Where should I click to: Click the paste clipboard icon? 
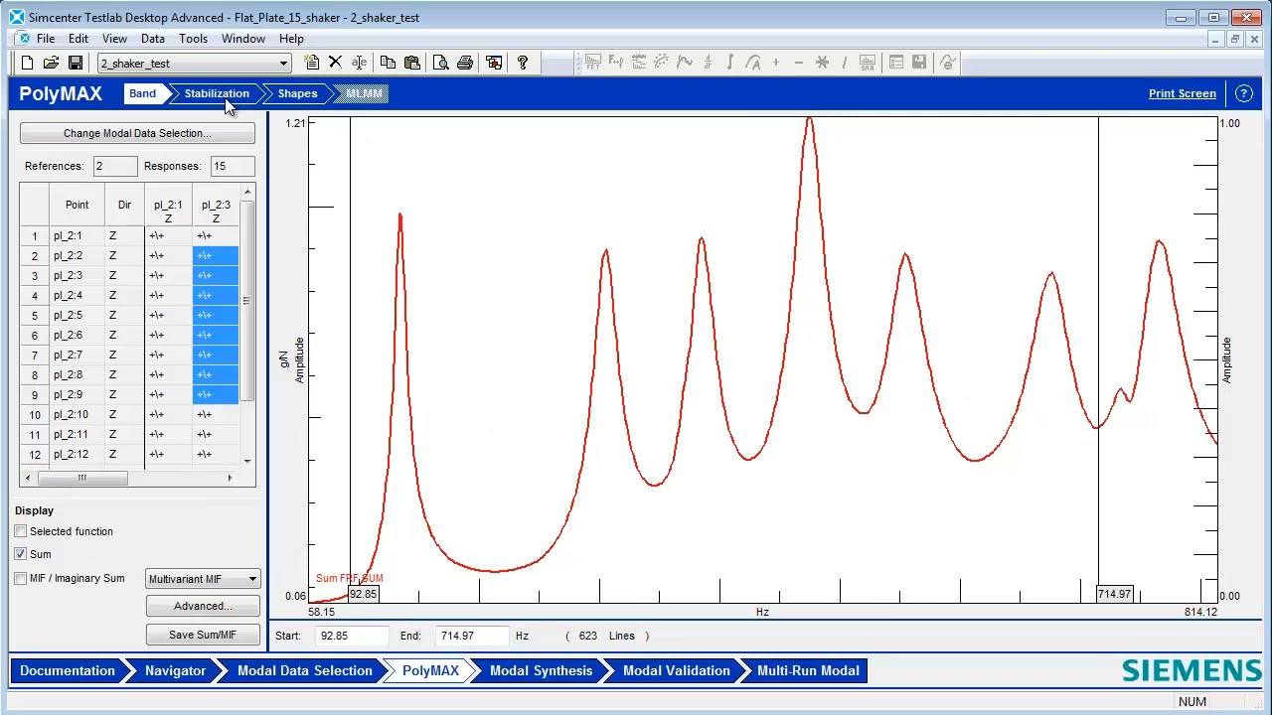[411, 63]
